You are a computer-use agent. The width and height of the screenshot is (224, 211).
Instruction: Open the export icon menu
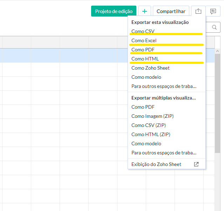(x=198, y=11)
